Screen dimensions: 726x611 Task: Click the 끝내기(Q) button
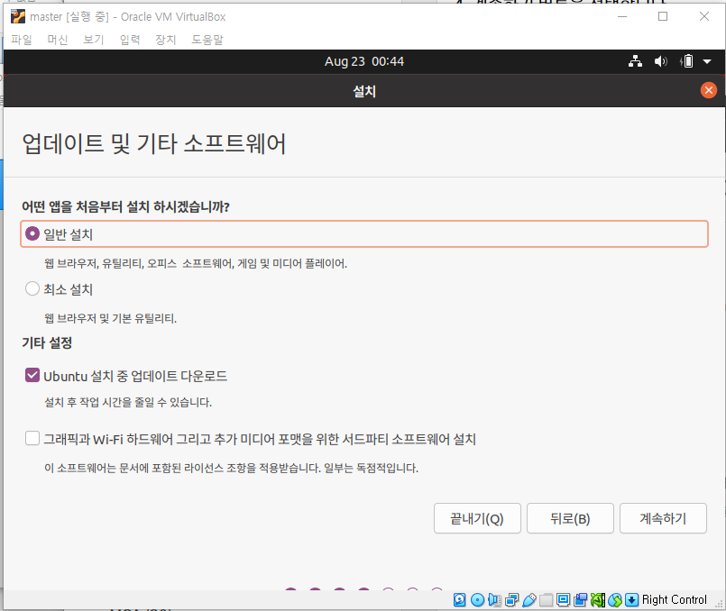point(477,518)
